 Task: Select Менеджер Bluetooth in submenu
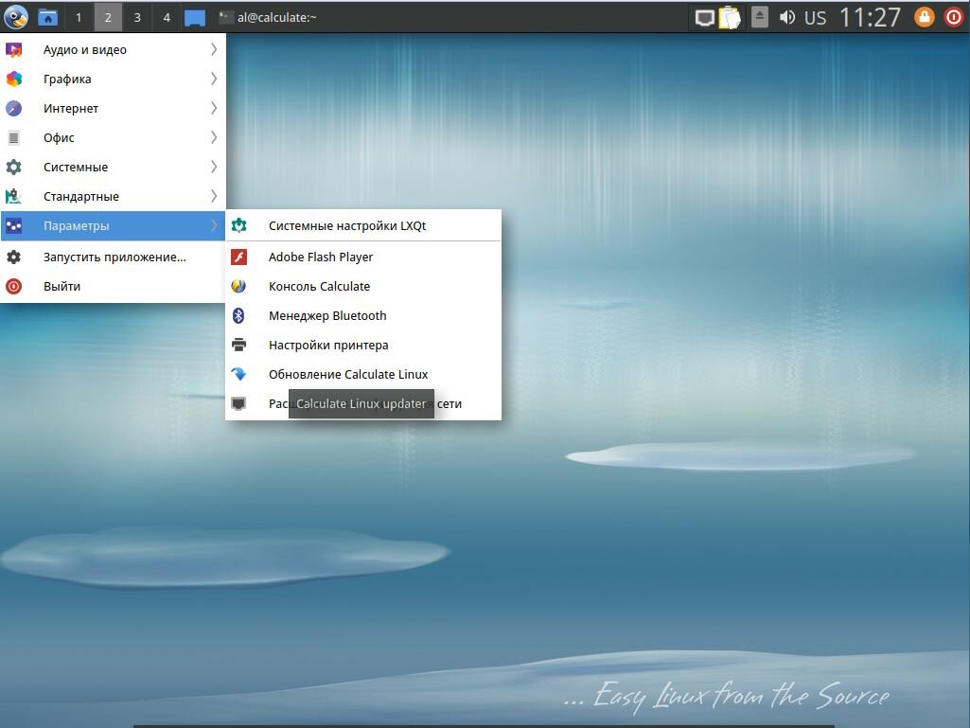pyautogui.click(x=327, y=315)
